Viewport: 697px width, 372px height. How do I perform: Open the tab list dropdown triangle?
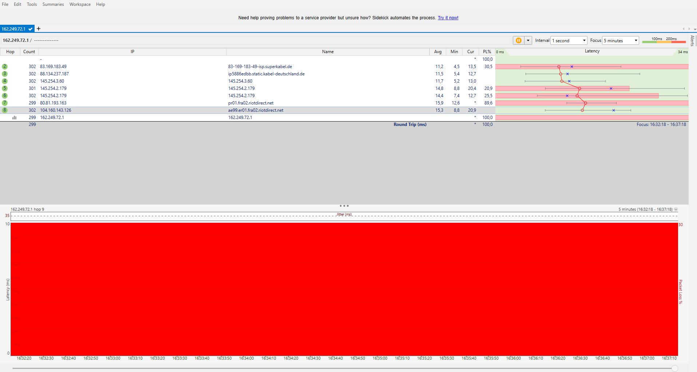tap(695, 29)
